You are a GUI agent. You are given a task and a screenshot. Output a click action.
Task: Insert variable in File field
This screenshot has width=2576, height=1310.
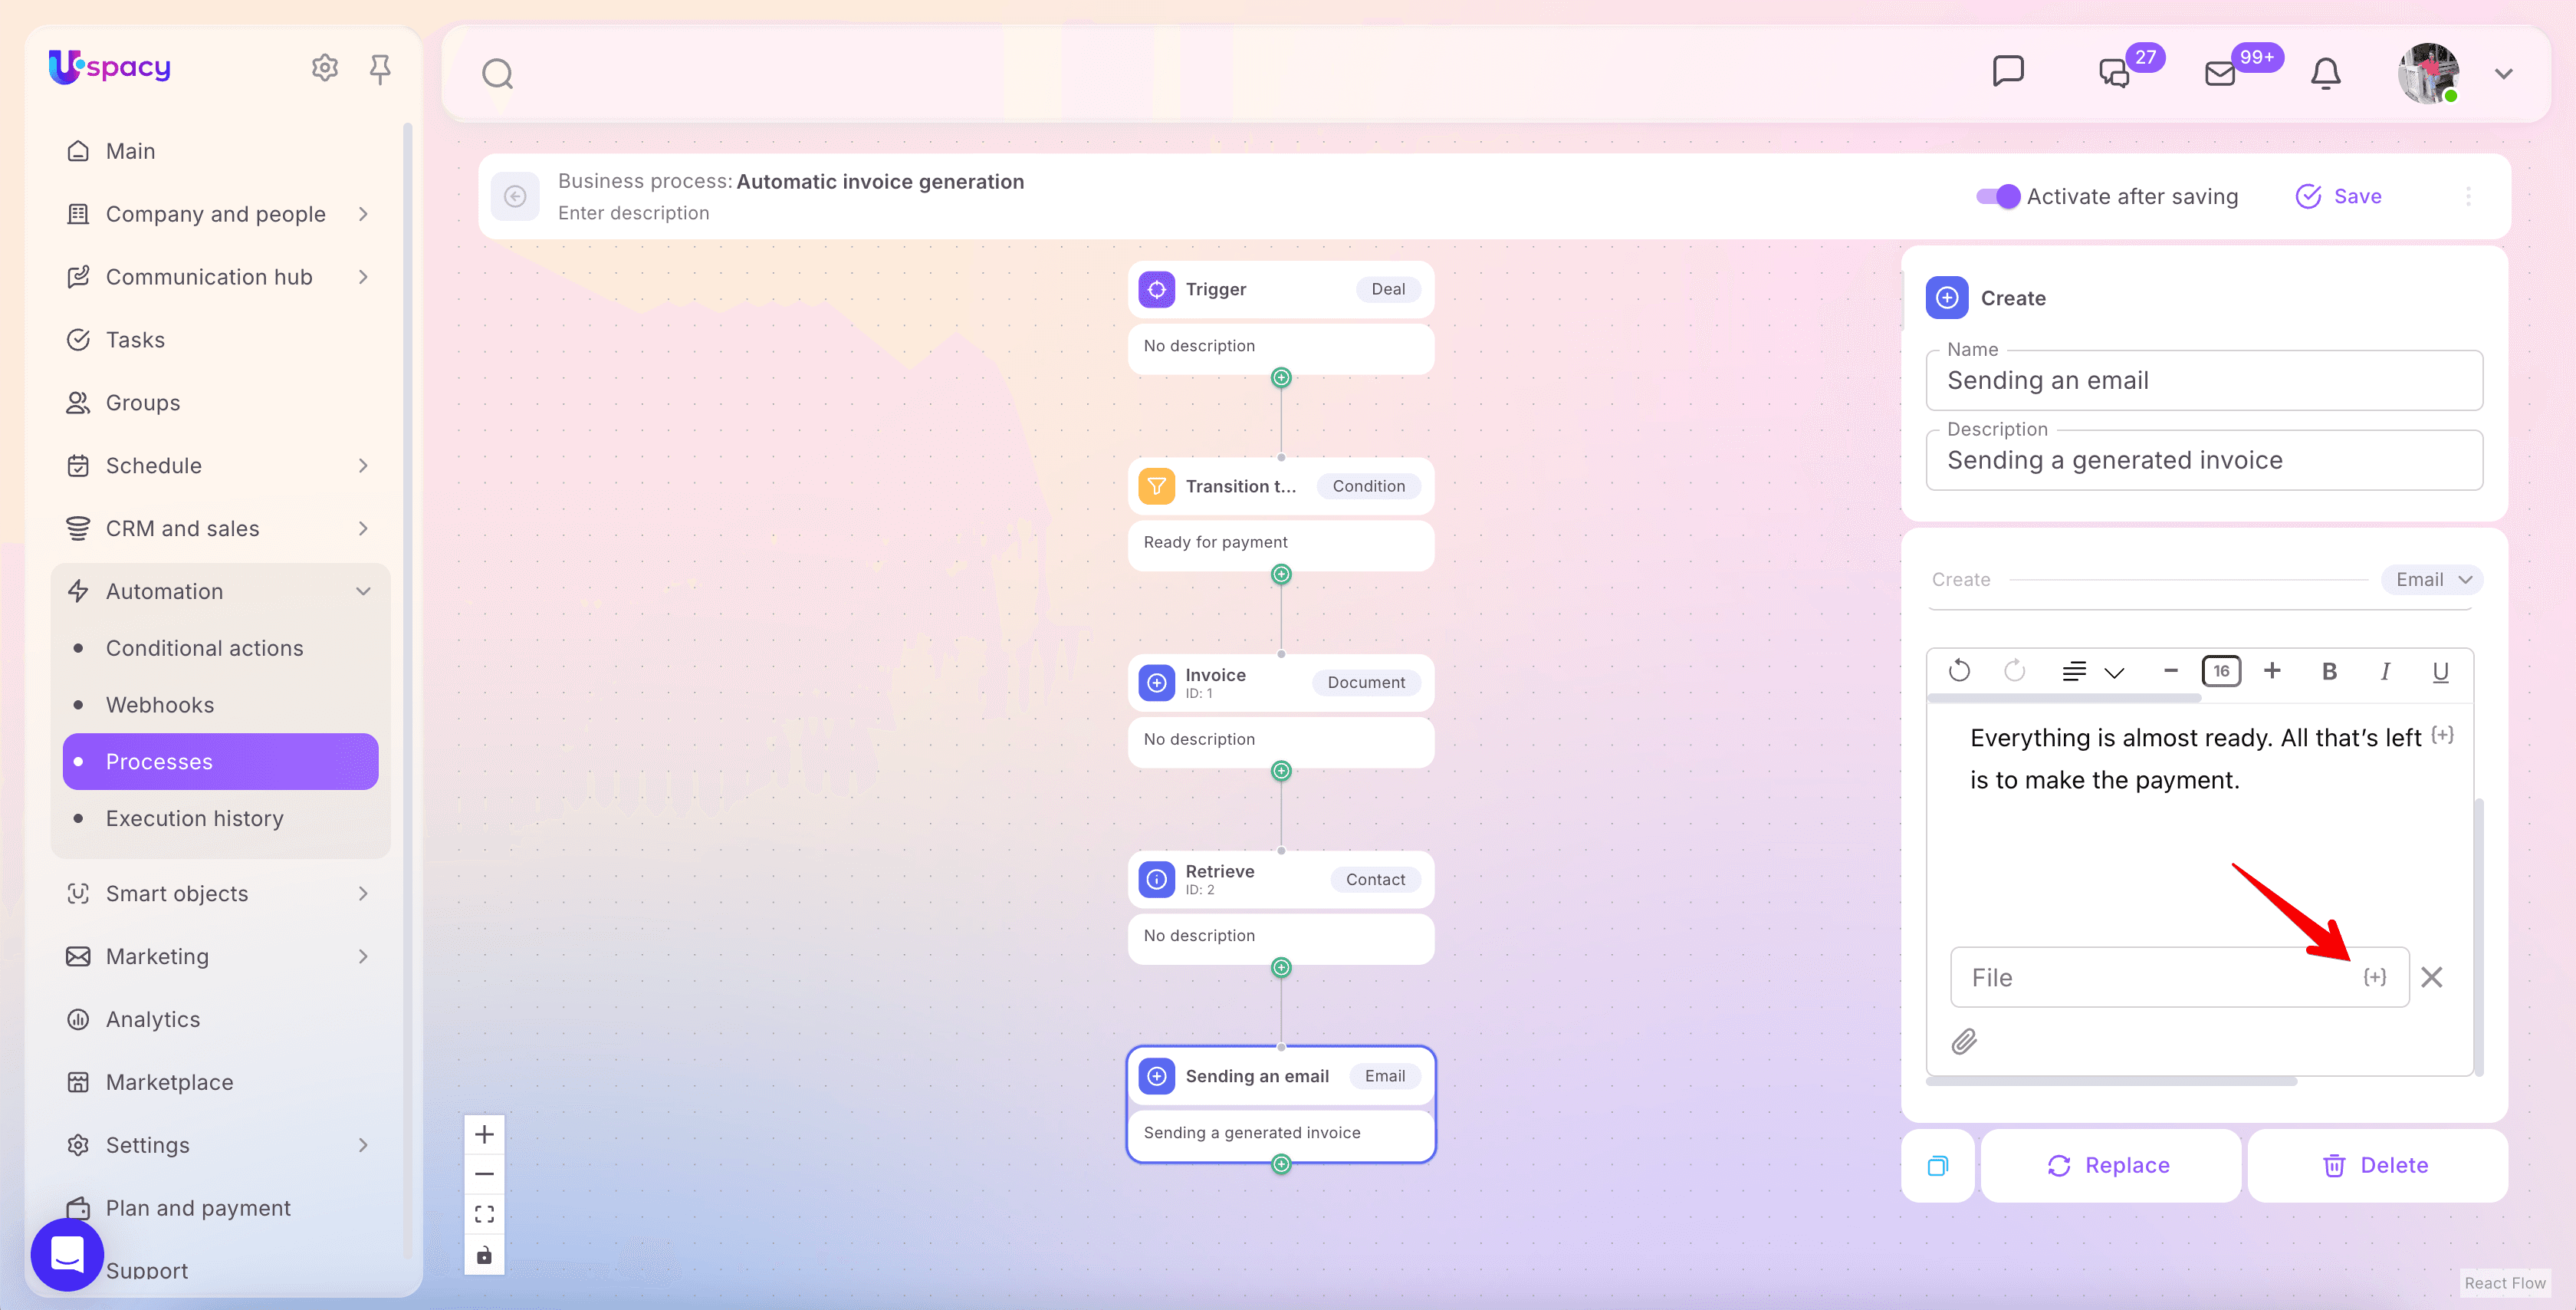[2375, 976]
